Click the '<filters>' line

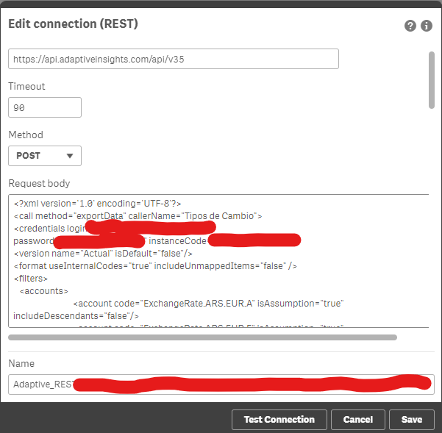click(x=31, y=279)
